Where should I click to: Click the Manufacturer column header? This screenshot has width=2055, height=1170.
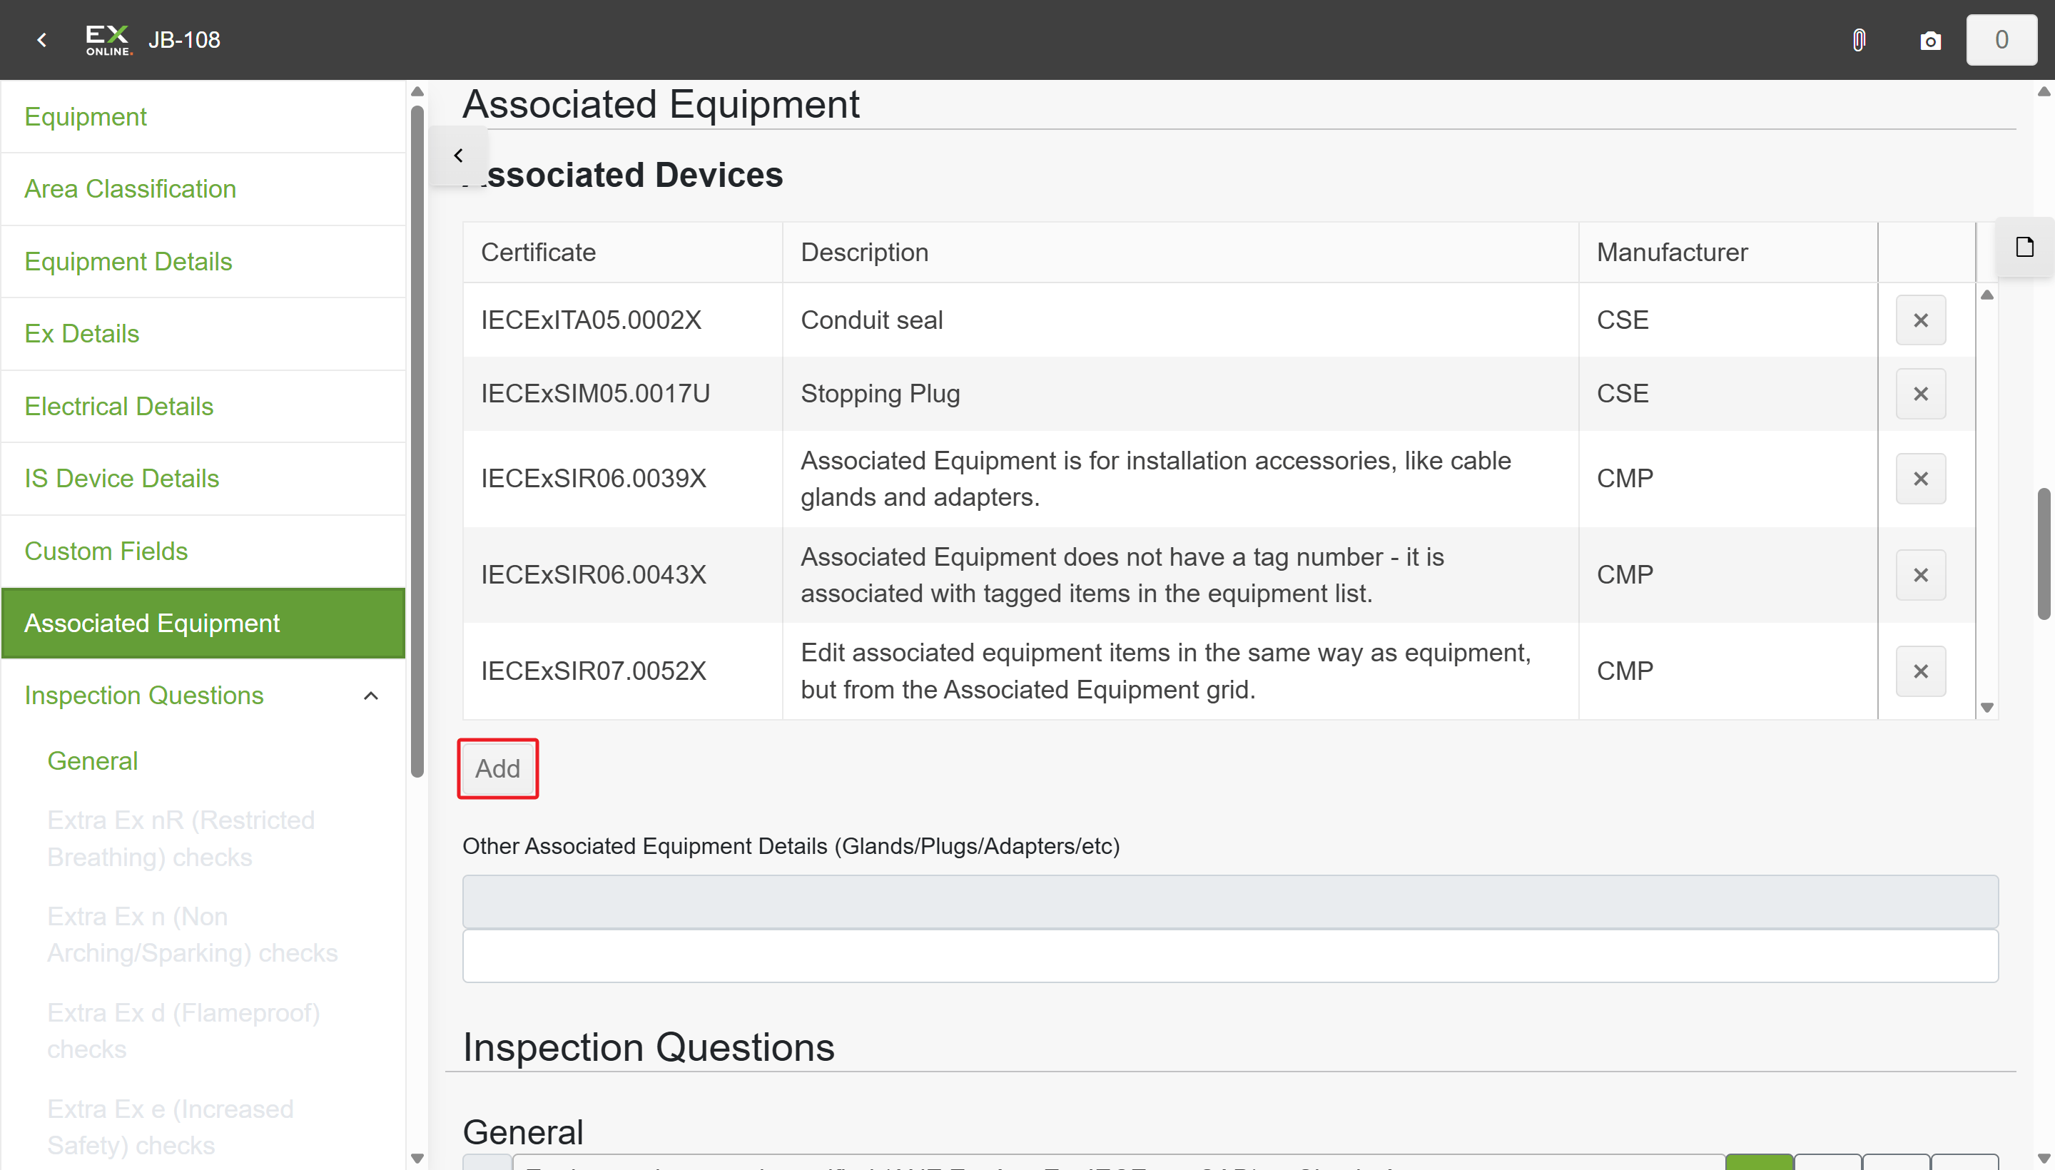(1727, 253)
